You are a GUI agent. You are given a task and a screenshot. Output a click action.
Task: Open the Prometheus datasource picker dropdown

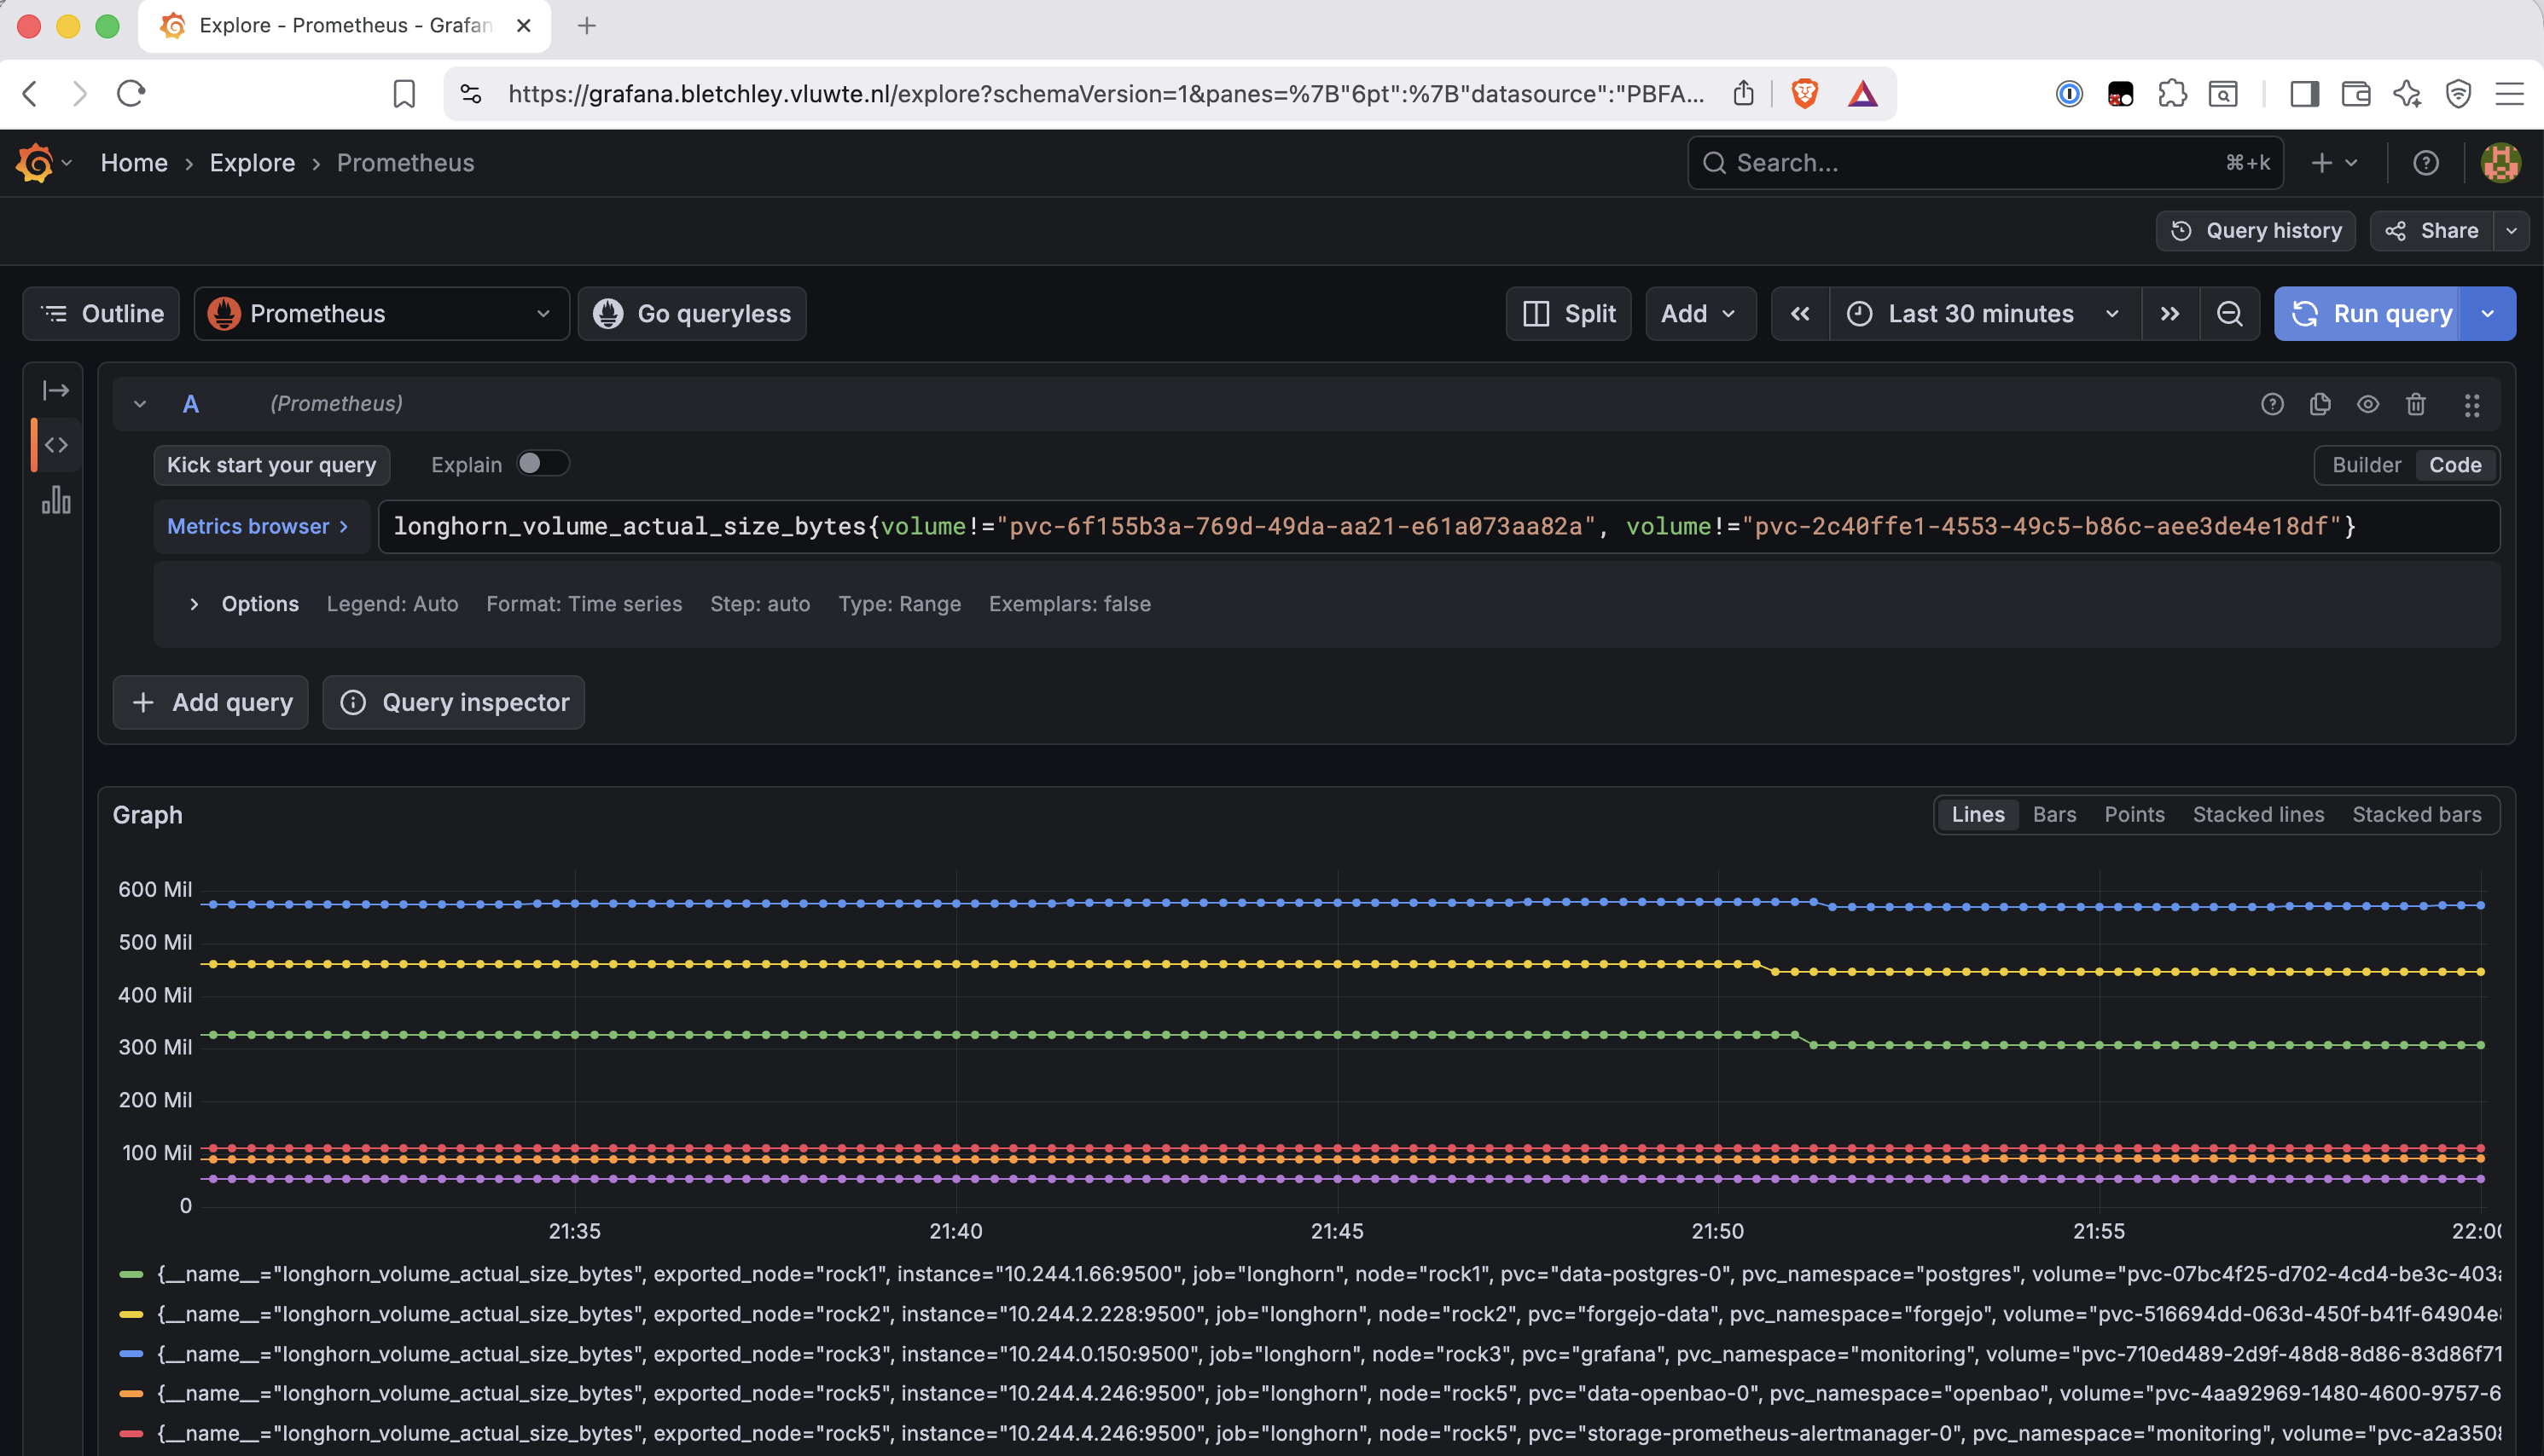click(x=381, y=314)
